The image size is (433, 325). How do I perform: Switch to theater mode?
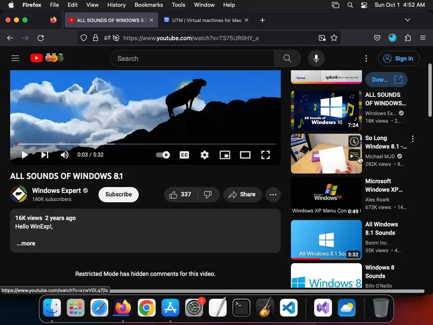coord(245,155)
